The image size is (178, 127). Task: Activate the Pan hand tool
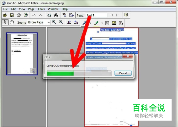tap(12, 22)
